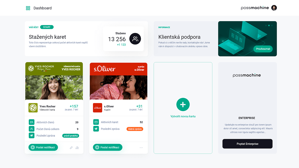Click Poslední zpráva paper-plane icon on s.Oliver
This screenshot has width=299, height=168.
96,129
